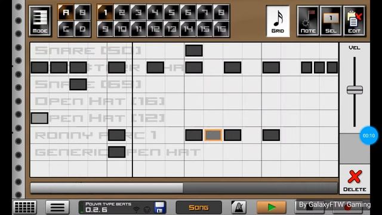Viewport: 382px width, 215px height.
Task: Select pattern bank D
Action: 82,29
